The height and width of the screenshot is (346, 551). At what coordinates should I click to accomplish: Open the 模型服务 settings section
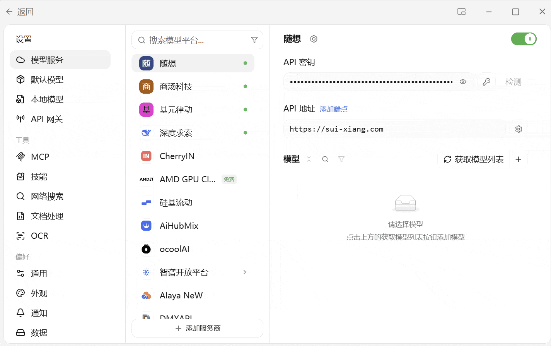[x=60, y=60]
